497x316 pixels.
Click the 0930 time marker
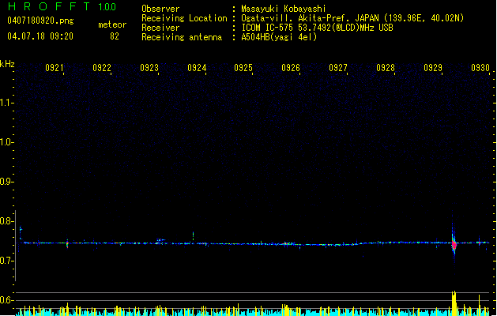(480, 68)
